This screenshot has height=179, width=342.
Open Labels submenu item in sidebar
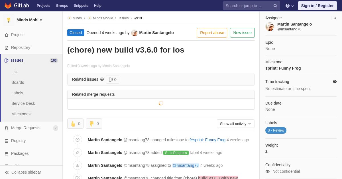(x=17, y=93)
